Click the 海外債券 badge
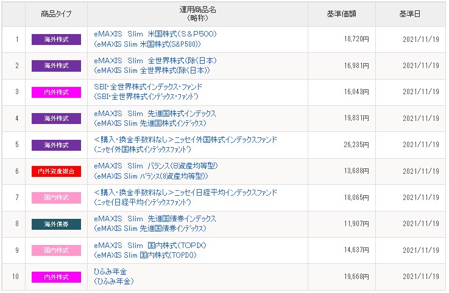The image size is (449, 293). pyautogui.click(x=56, y=224)
